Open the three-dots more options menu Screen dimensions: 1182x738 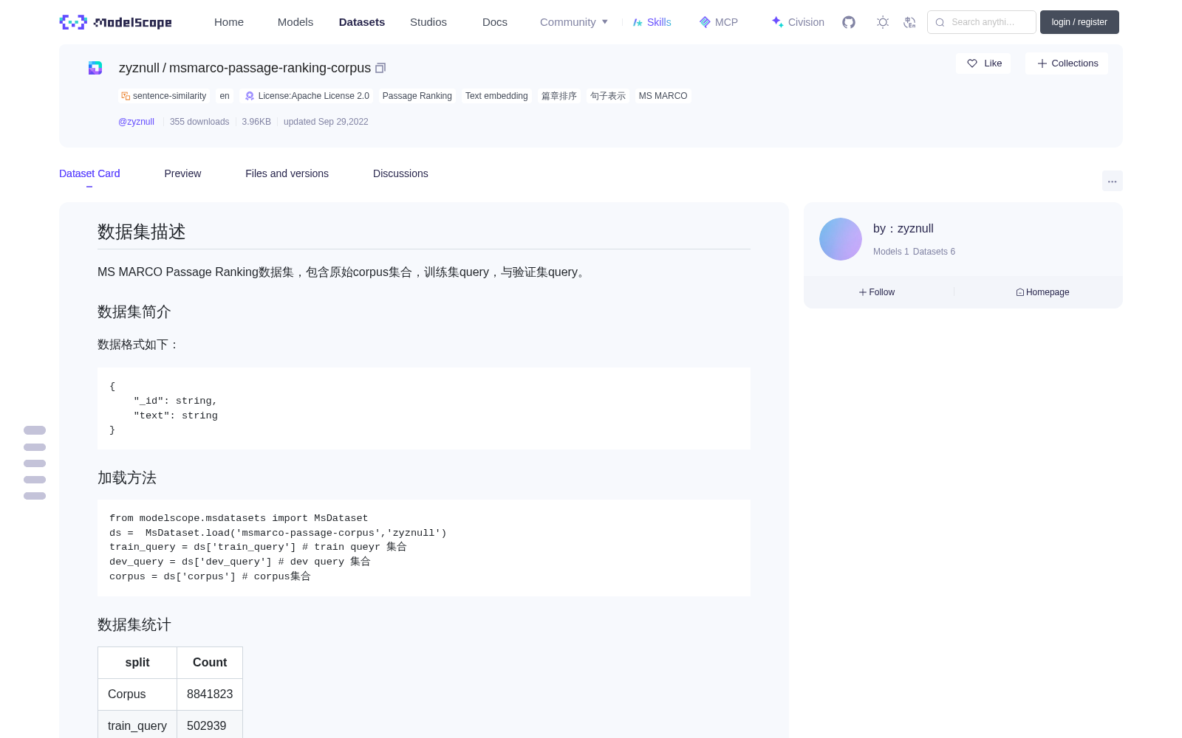[x=1112, y=181]
